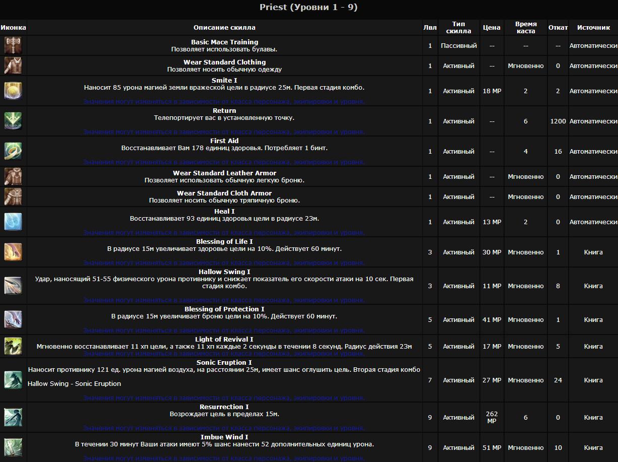Click the Blessing of Life I icon
The image size is (618, 462).
point(13,252)
